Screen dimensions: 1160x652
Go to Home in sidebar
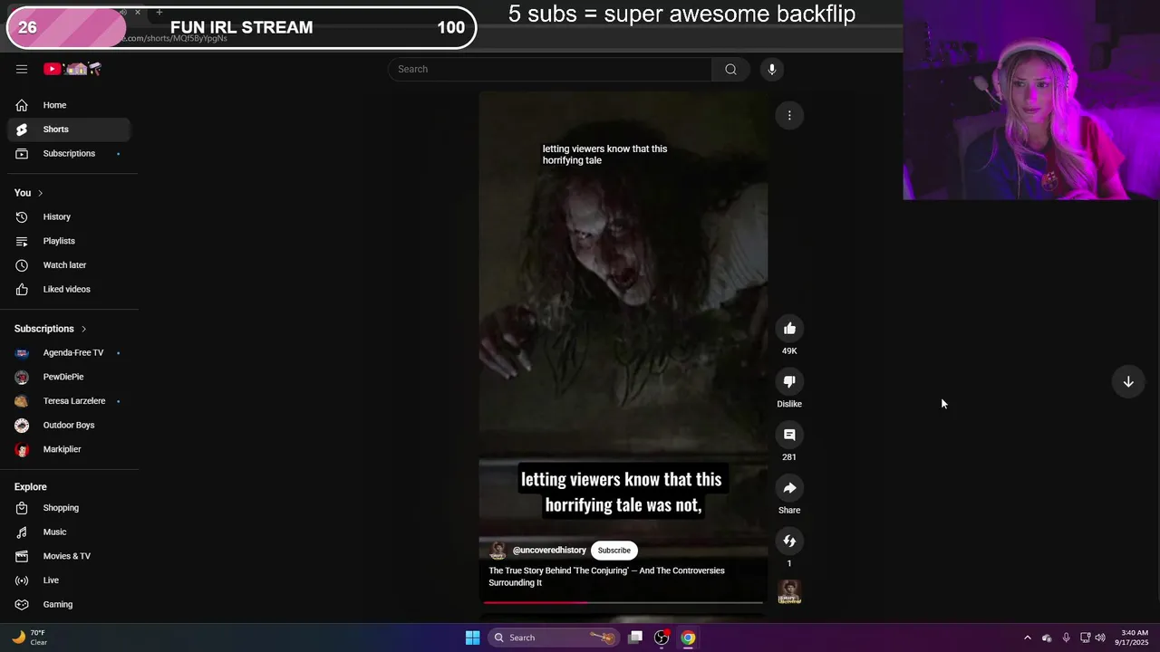click(69, 105)
